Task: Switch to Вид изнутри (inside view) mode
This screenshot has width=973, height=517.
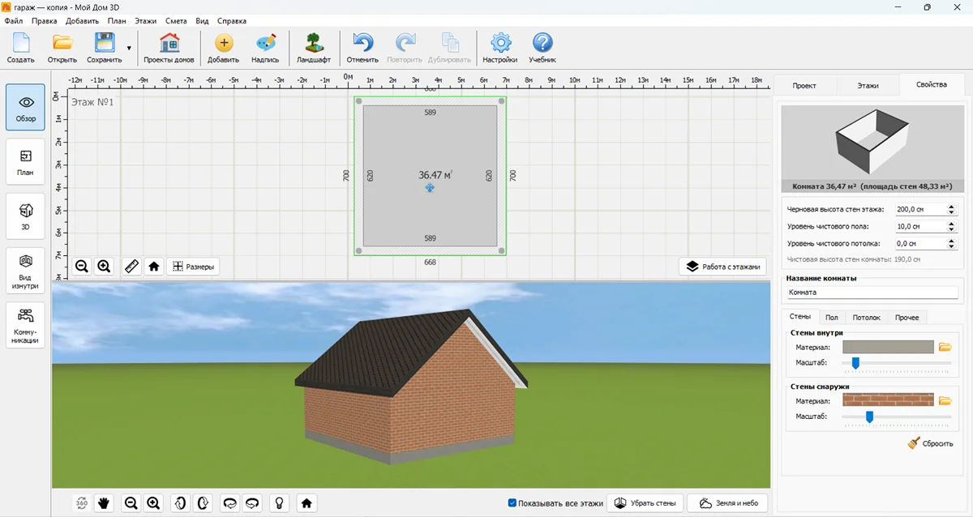Action: (x=25, y=269)
